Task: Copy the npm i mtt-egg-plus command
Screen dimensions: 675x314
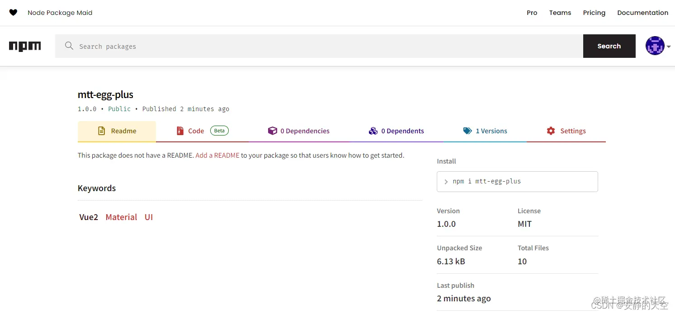Action: pos(517,182)
